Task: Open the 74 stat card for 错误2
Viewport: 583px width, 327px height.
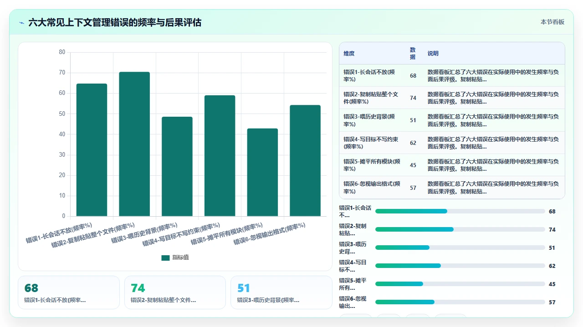Action: point(175,292)
